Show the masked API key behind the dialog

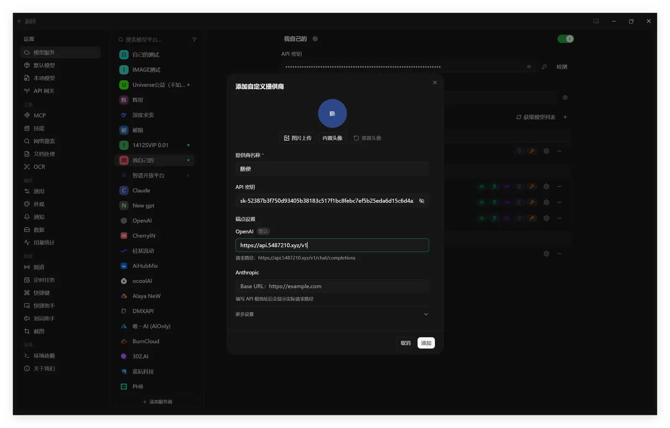tap(529, 67)
